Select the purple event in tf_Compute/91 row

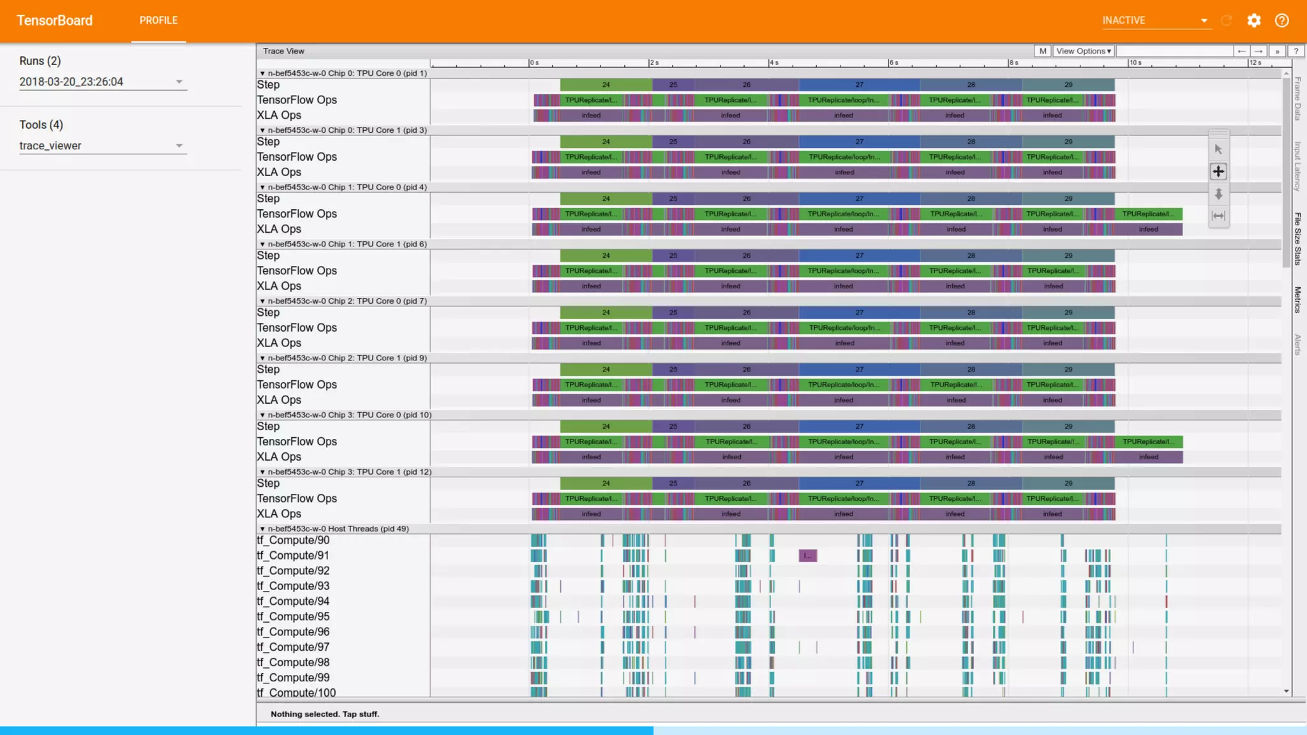(808, 556)
